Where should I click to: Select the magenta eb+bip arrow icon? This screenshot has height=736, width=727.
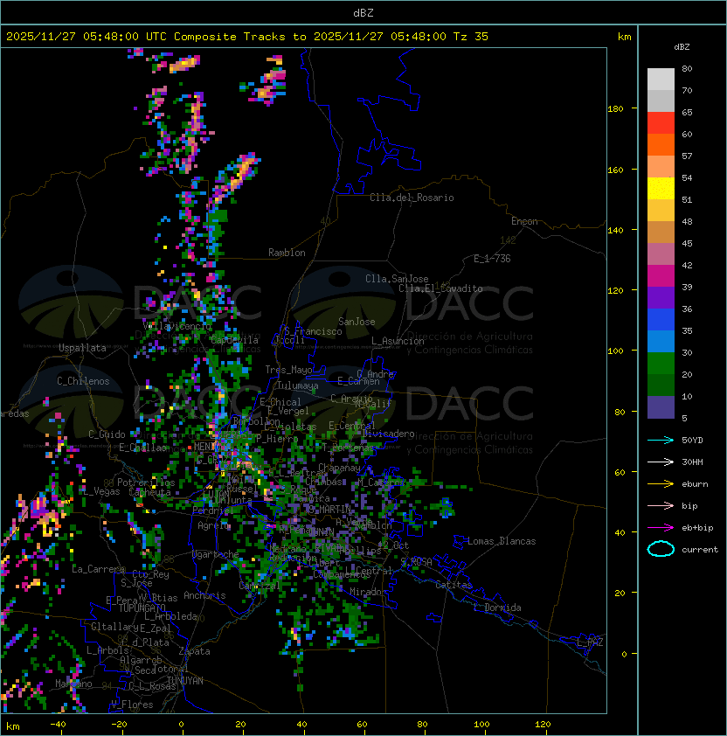661,528
